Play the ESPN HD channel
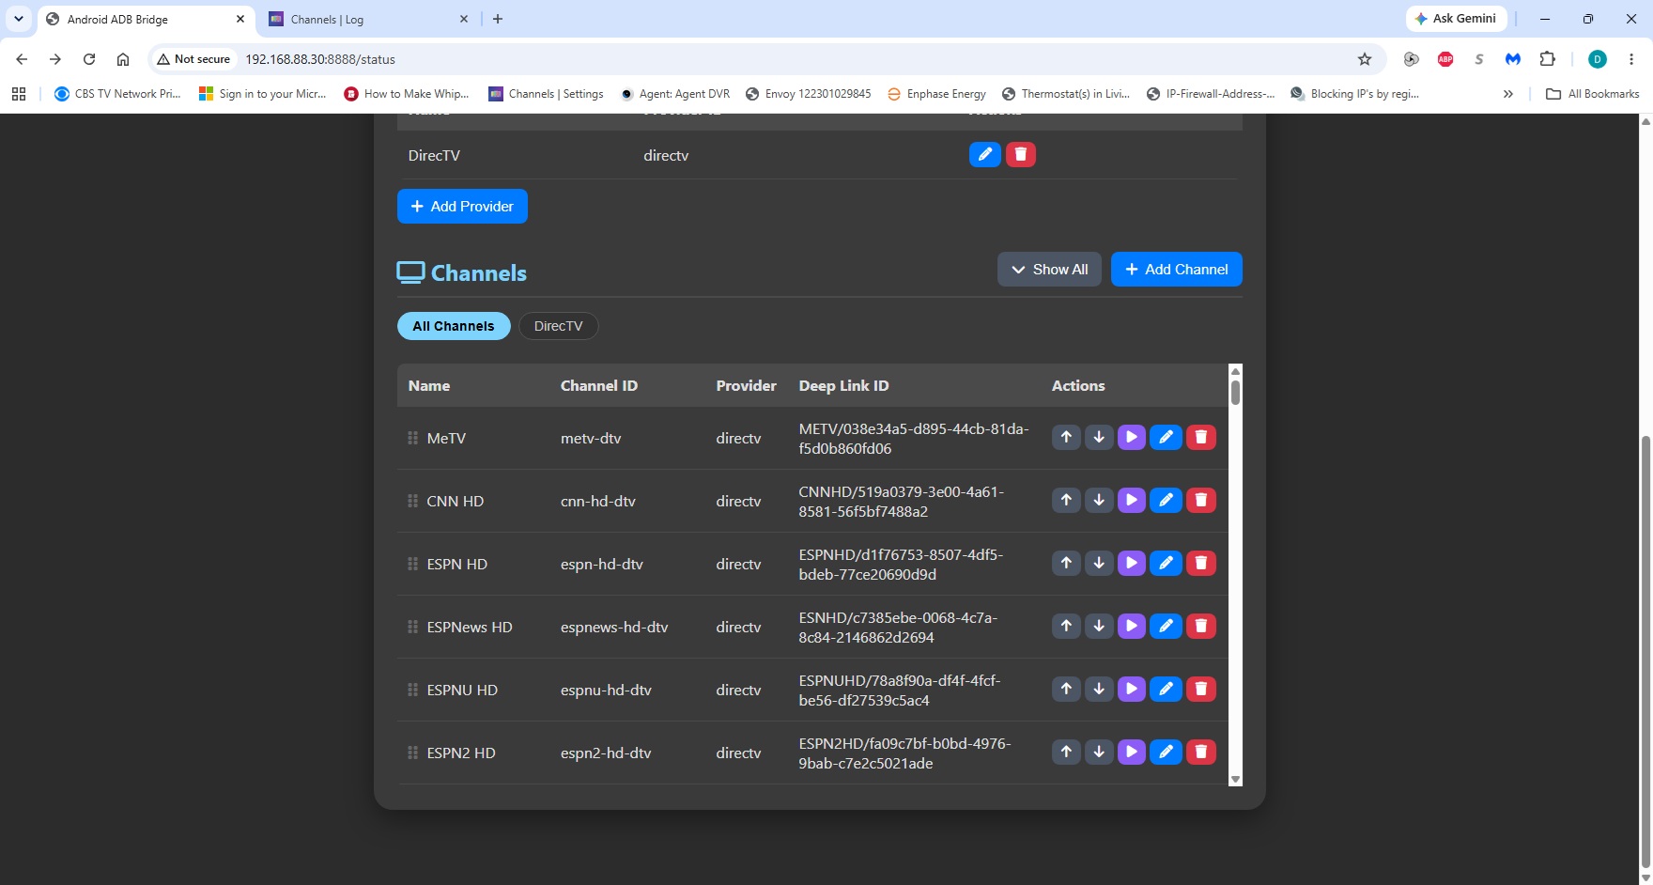Image resolution: width=1653 pixels, height=885 pixels. pos(1132,563)
